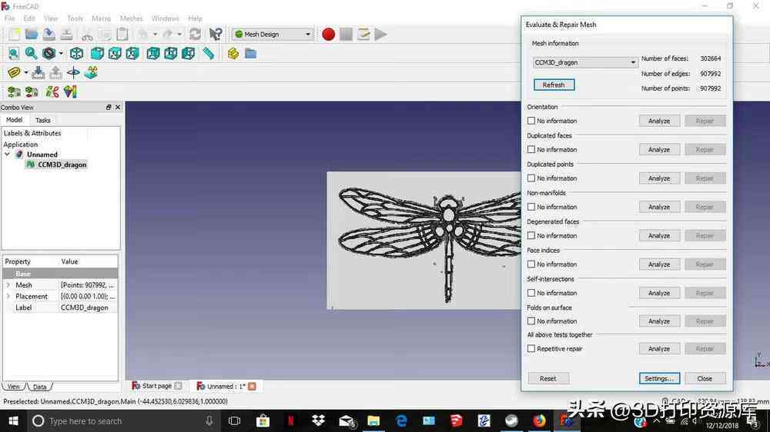Switch to rear view cube icon
Image resolution: width=770 pixels, height=432 pixels.
152,54
